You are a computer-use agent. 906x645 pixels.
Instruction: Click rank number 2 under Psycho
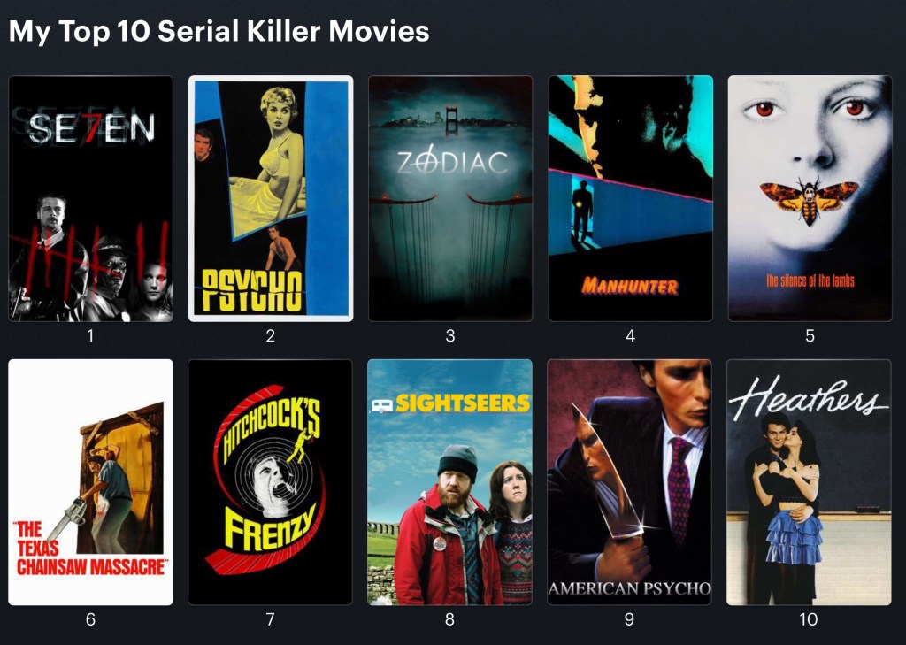point(271,336)
